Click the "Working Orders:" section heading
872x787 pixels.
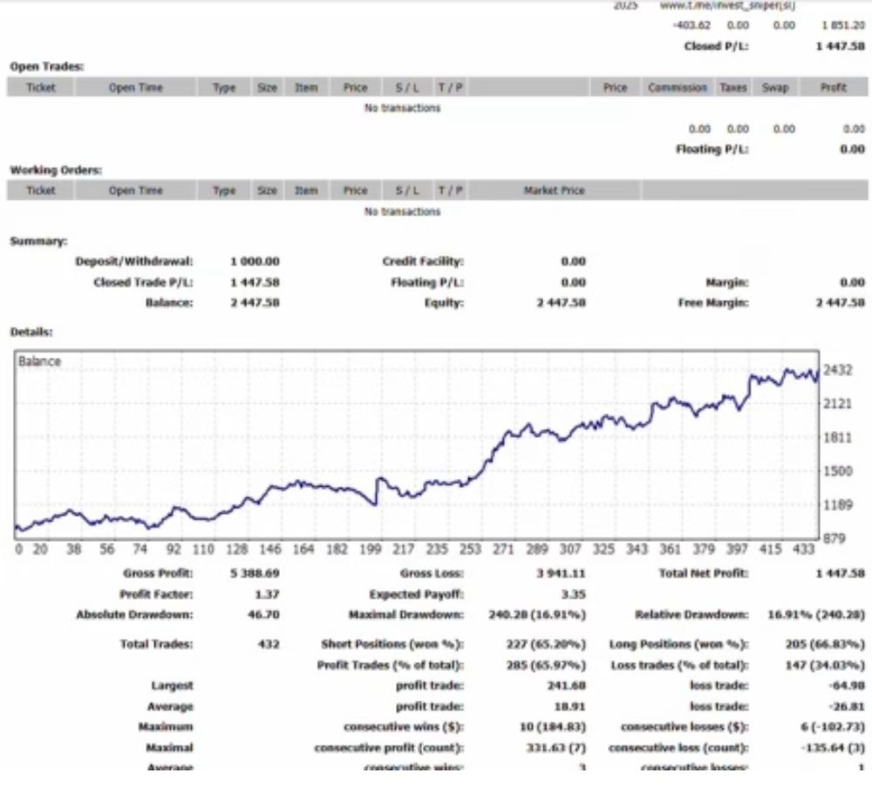point(56,170)
